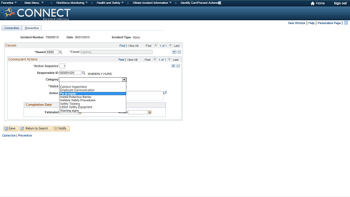
Task: Focus the Responsible ID field
Action: click(70, 73)
